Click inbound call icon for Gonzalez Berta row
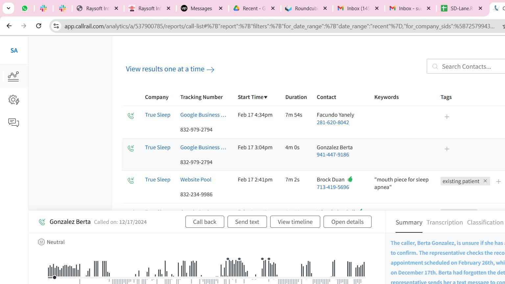This screenshot has width=505, height=284. pos(131,148)
